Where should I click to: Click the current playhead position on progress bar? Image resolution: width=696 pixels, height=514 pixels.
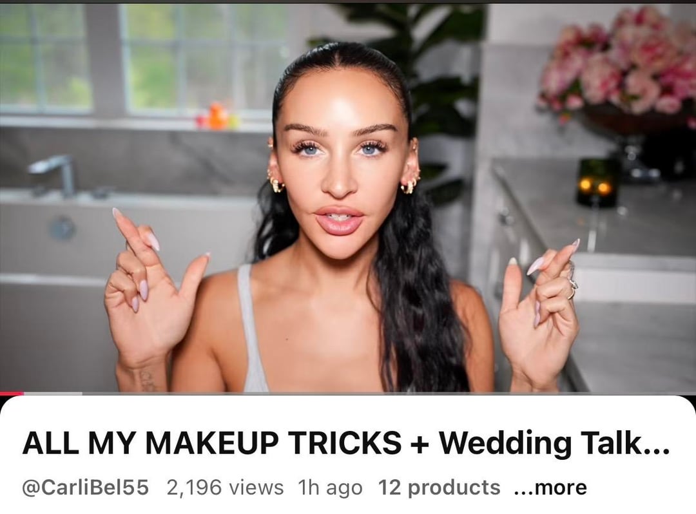pyautogui.click(x=24, y=393)
